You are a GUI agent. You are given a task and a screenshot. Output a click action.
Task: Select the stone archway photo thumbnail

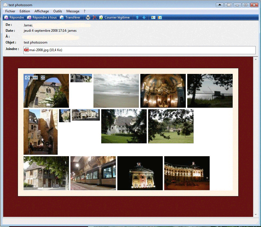tap(46, 91)
